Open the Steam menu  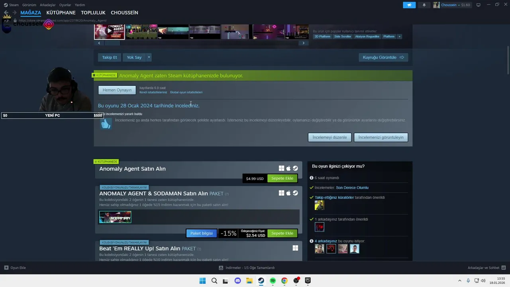[14, 5]
